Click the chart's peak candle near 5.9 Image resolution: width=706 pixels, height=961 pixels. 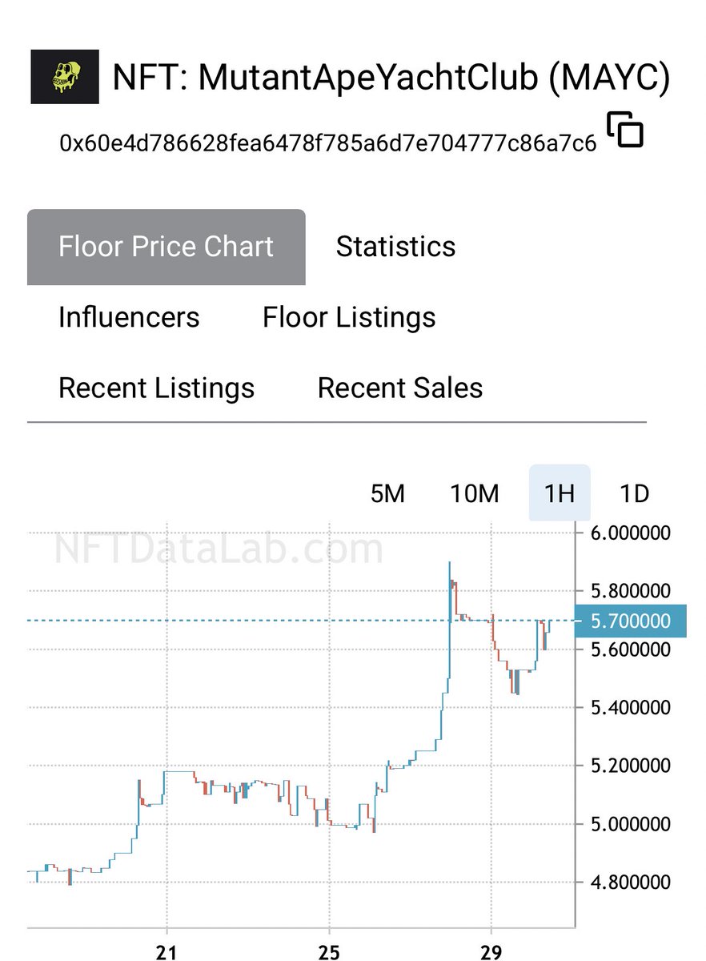[450, 593]
